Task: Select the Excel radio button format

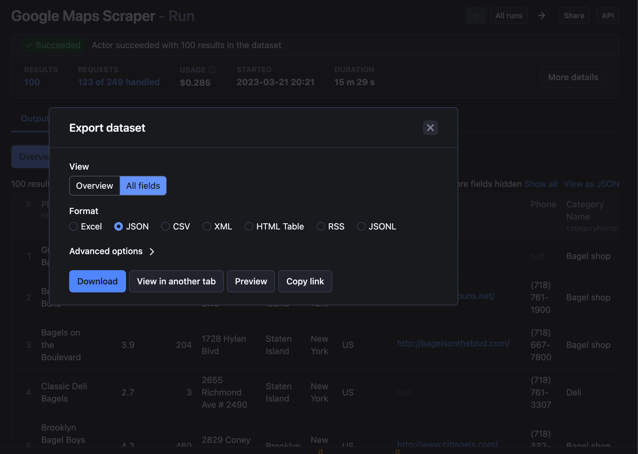Action: [x=73, y=225]
